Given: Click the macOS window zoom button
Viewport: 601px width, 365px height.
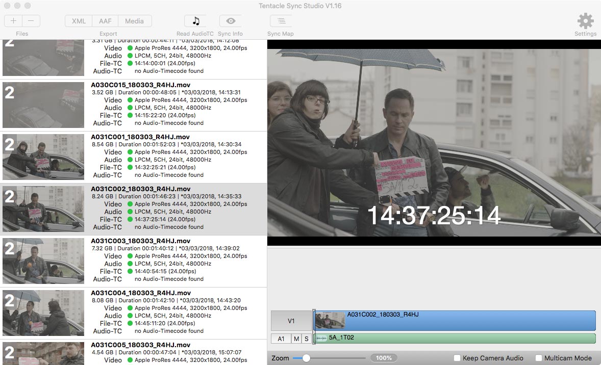Looking at the screenshot, I should tap(27, 6).
